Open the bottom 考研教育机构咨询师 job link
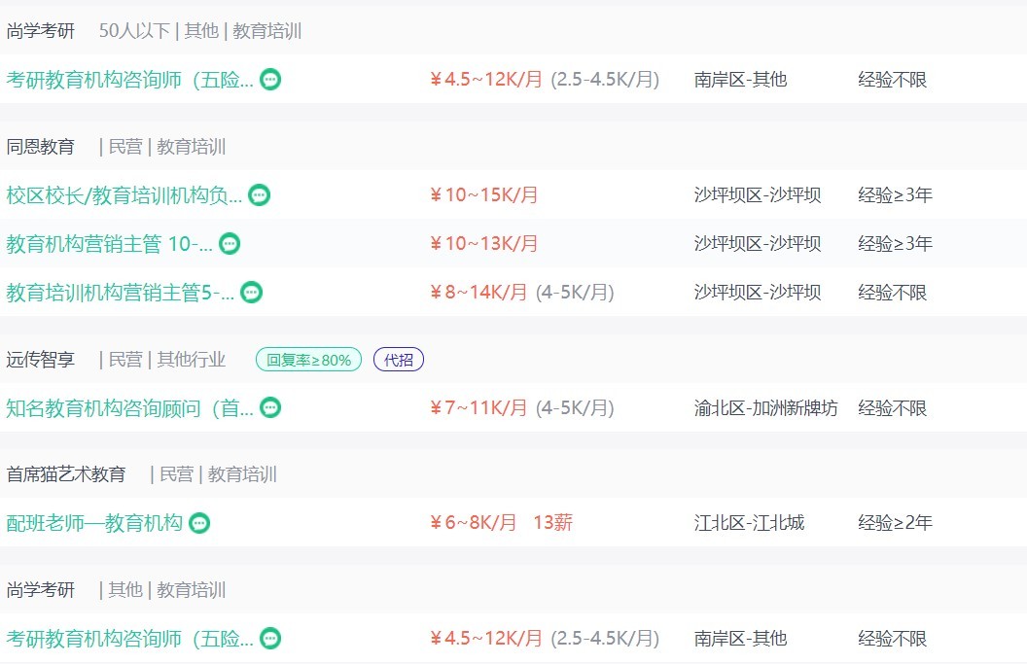 pyautogui.click(x=129, y=639)
